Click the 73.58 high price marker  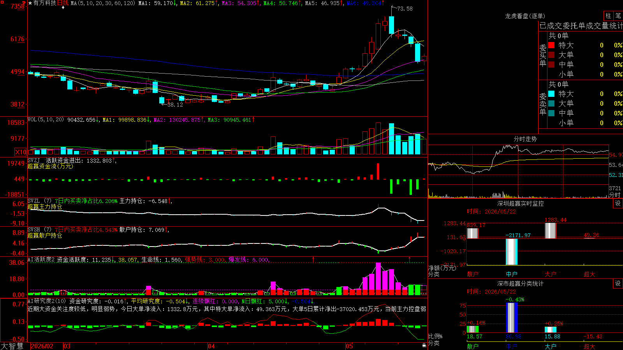pos(405,9)
